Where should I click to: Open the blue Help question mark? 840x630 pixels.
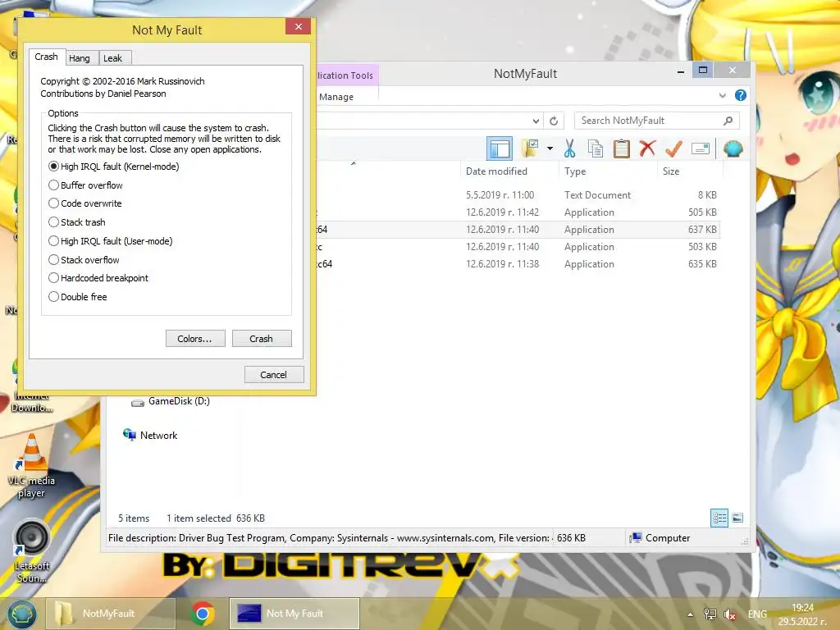[741, 95]
